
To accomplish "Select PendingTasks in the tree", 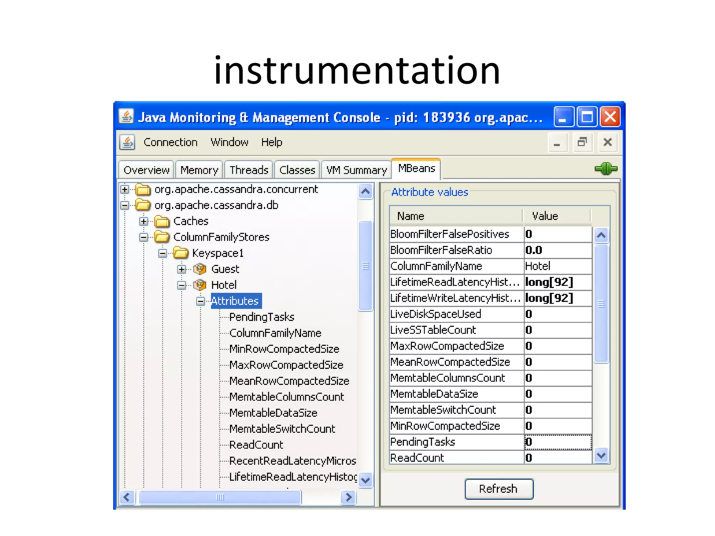I will [262, 317].
